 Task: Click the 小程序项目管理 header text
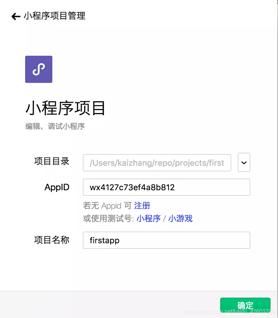[x=54, y=16]
